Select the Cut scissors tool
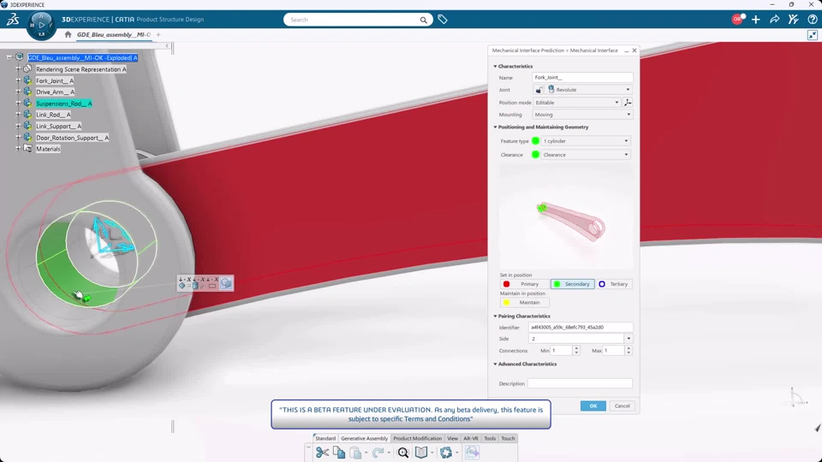The height and width of the screenshot is (462, 822). (x=322, y=453)
